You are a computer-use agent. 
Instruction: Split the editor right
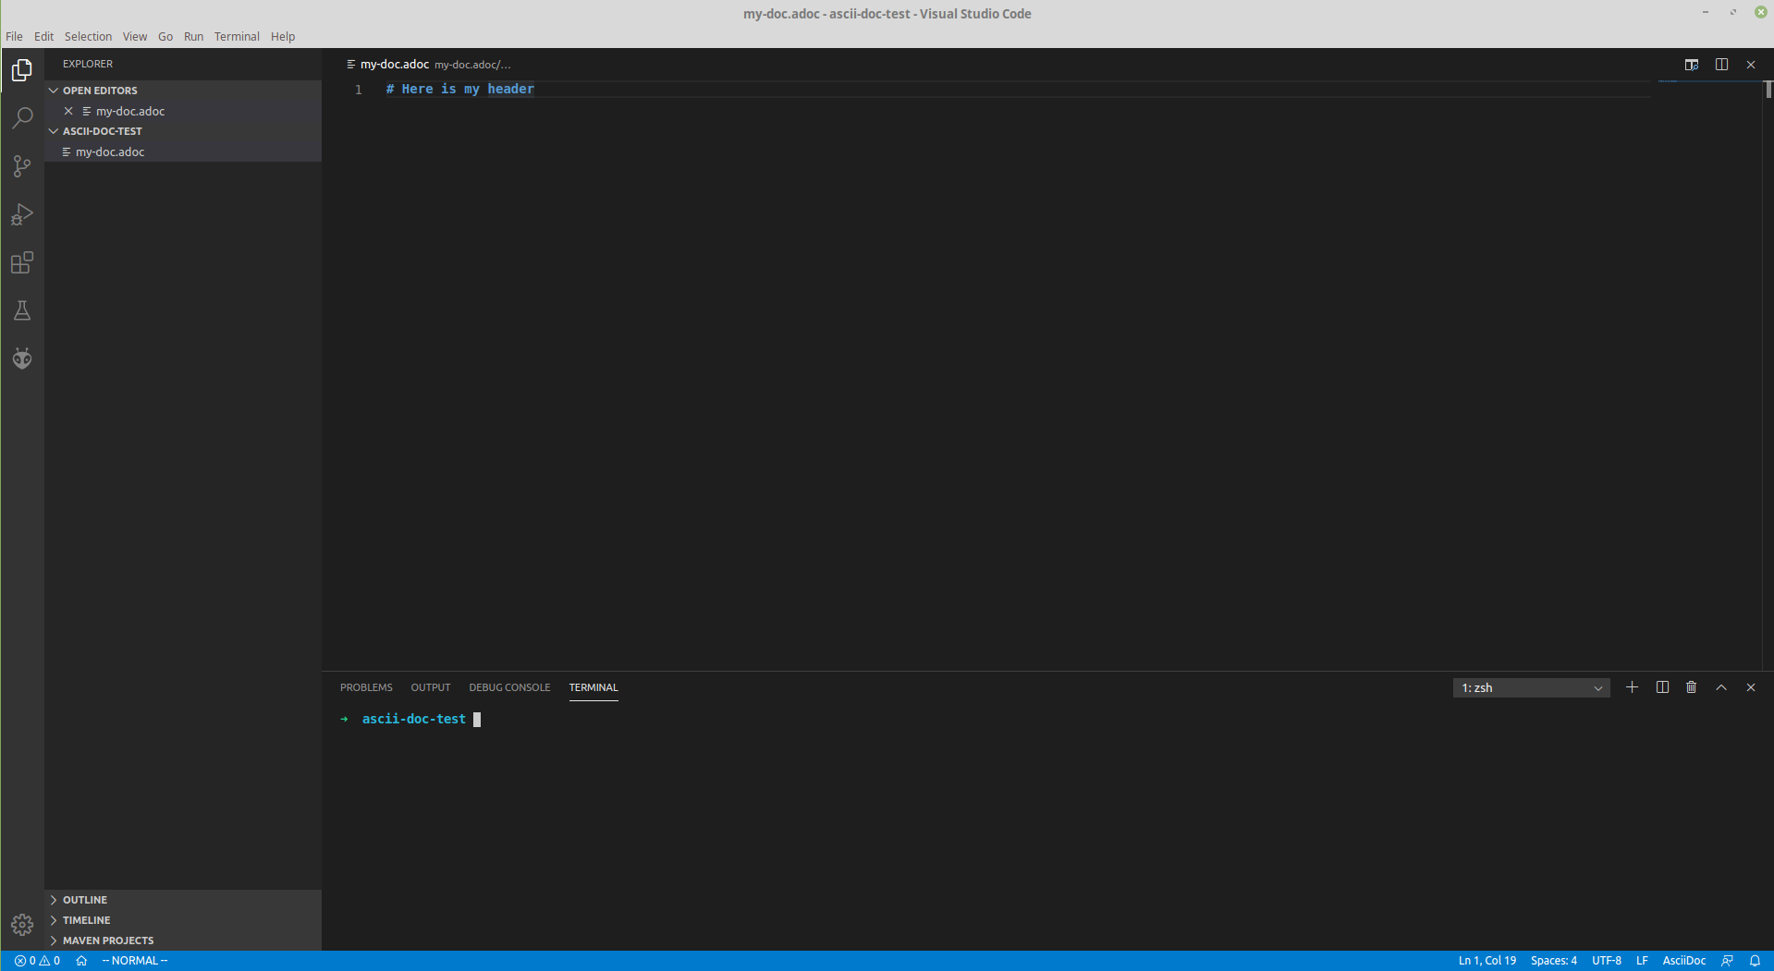(x=1721, y=65)
